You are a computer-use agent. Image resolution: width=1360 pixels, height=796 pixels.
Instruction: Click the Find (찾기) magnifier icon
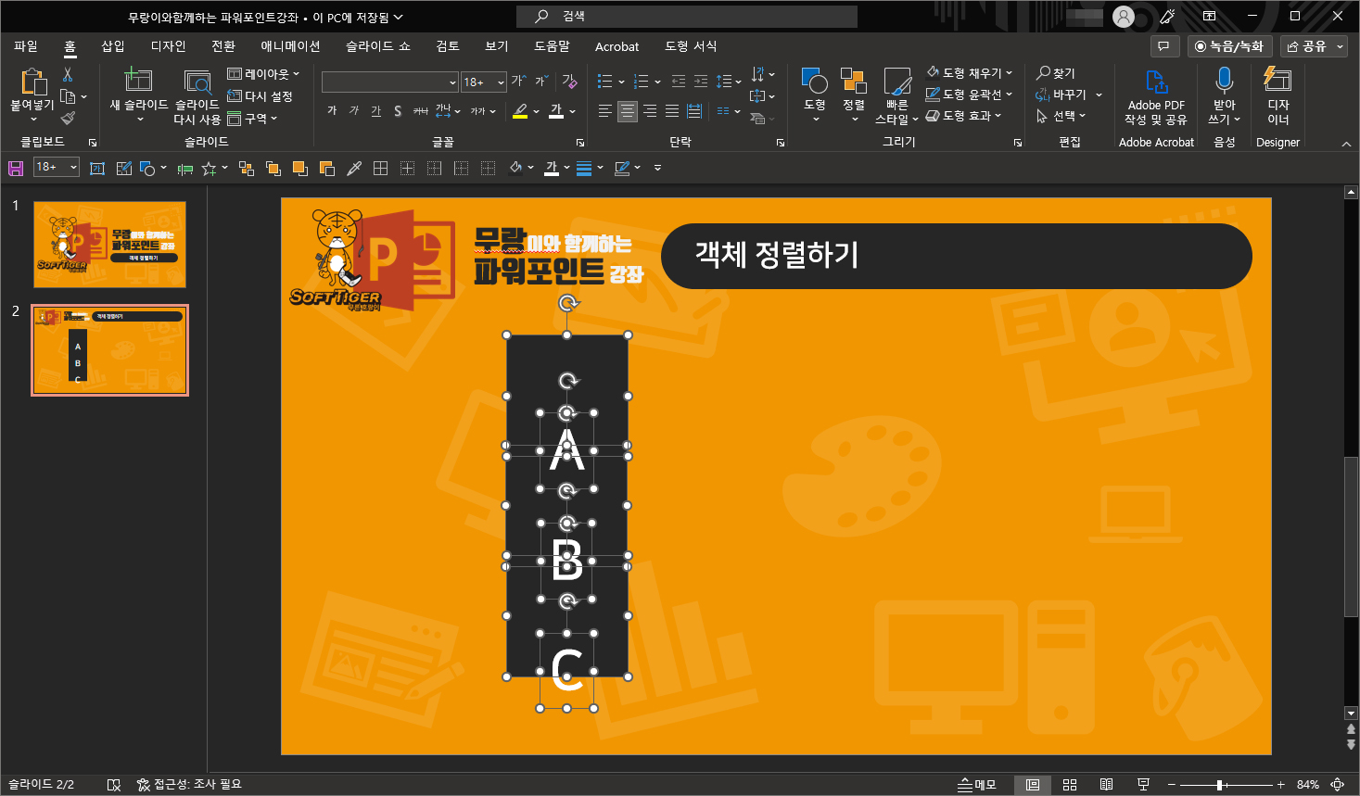1044,72
